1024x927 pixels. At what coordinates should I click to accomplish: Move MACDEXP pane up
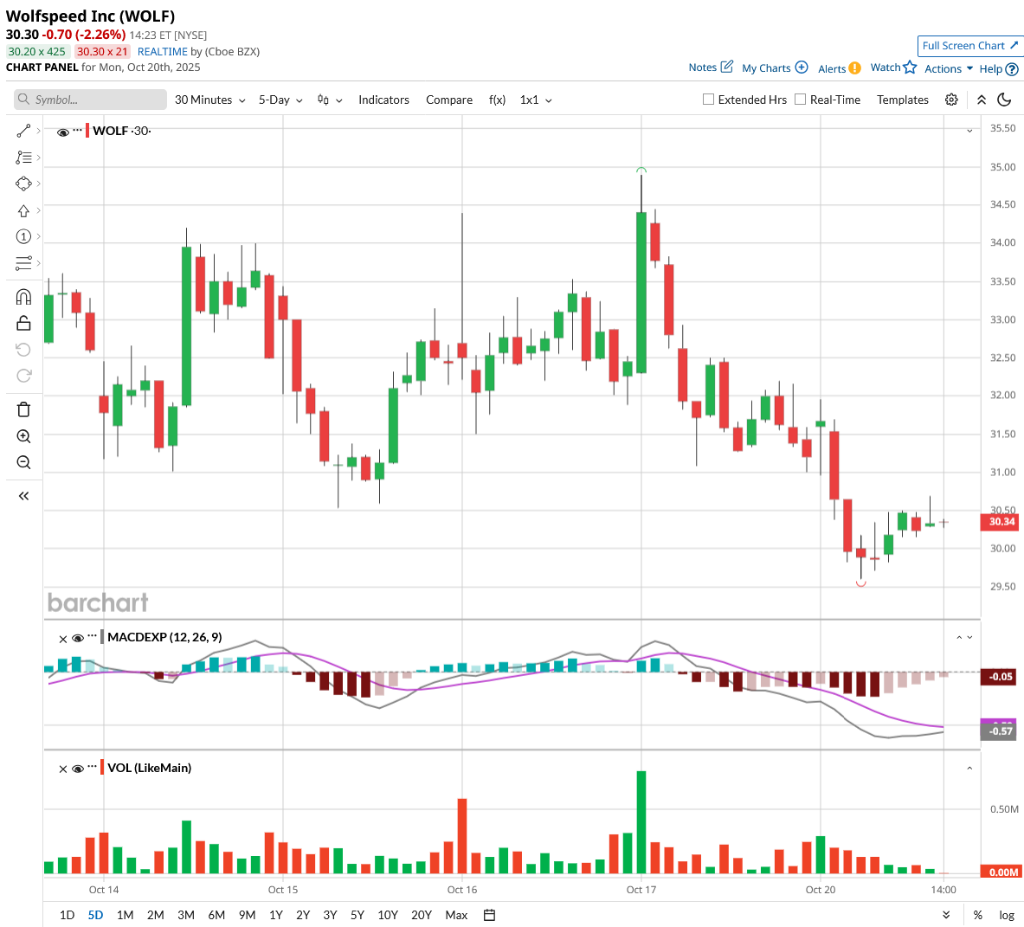(959, 637)
